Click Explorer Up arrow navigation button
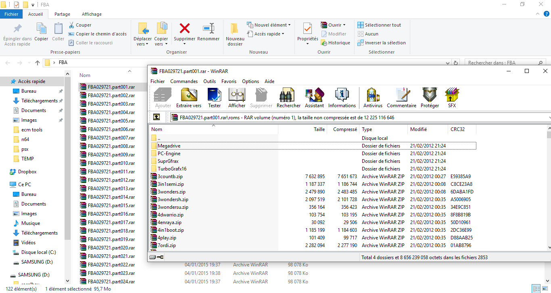Image resolution: width=551 pixels, height=293 pixels. (38, 62)
